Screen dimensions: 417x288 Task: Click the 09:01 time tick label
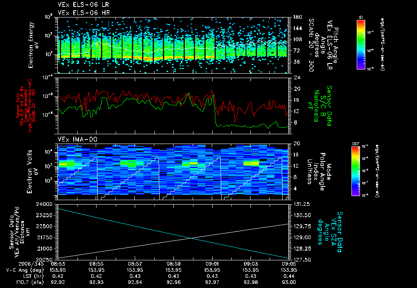pos(212,264)
